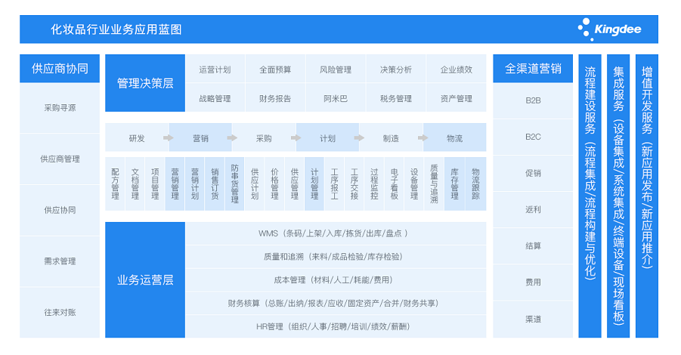Open the 供应商管理 item
Viewport: 681px width, 355px height.
(60, 159)
